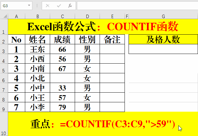
Task: Click the gender cell '男' in 小李's row
Action: point(87,107)
